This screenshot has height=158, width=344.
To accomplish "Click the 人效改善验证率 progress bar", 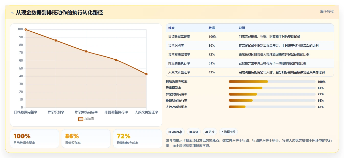I will pyautogui.click(x=272, y=107).
